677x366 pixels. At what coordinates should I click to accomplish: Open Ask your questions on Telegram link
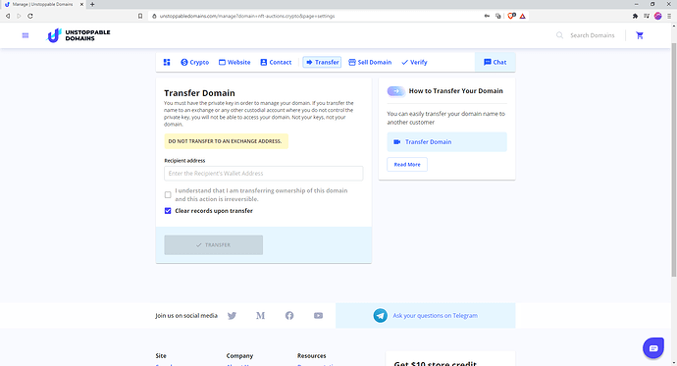click(x=436, y=316)
